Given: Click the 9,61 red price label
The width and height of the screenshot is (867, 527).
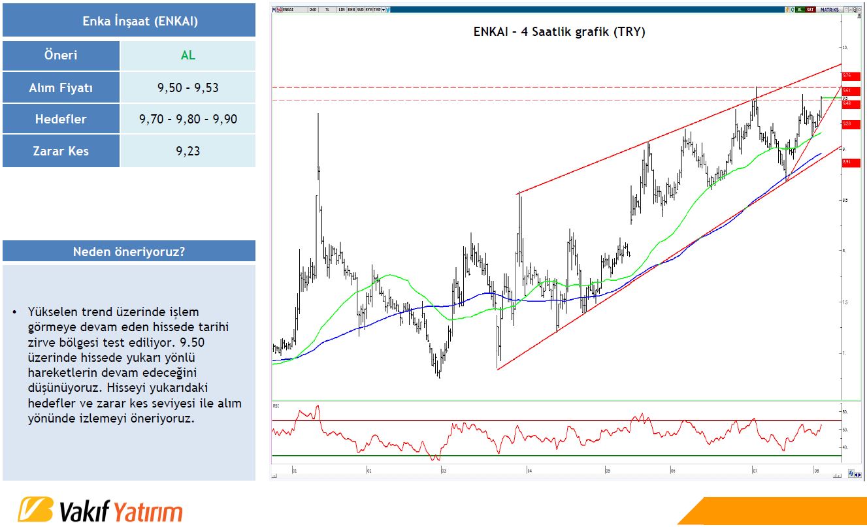Looking at the screenshot, I should (x=851, y=90).
